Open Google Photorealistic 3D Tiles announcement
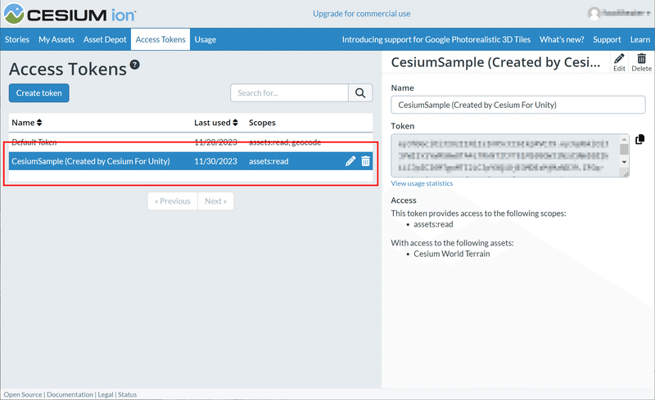Screen dimensions: 655x400 [436, 39]
